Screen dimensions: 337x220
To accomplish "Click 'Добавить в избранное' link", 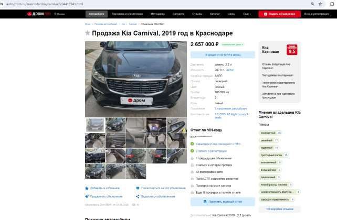I will click(x=104, y=188).
